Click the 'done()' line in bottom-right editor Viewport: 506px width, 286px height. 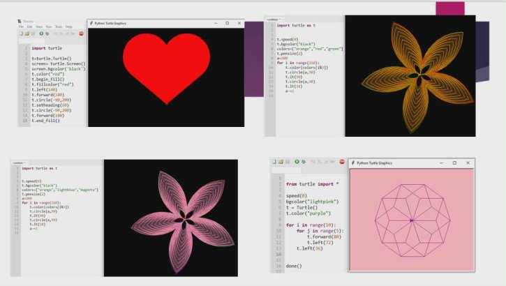pyautogui.click(x=294, y=266)
